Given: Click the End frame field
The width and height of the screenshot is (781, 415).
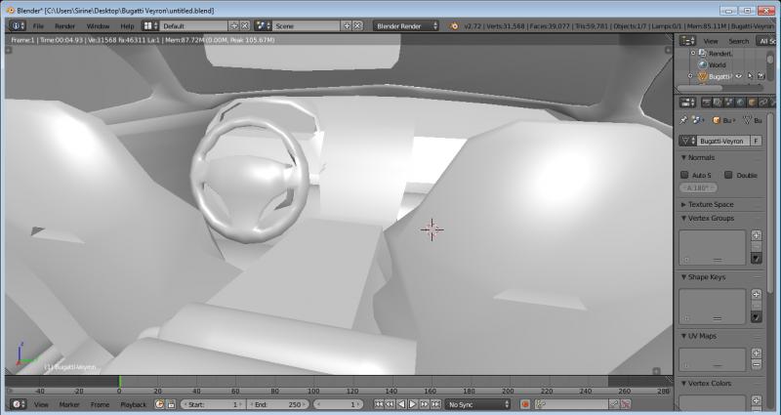Looking at the screenshot, I should [277, 404].
